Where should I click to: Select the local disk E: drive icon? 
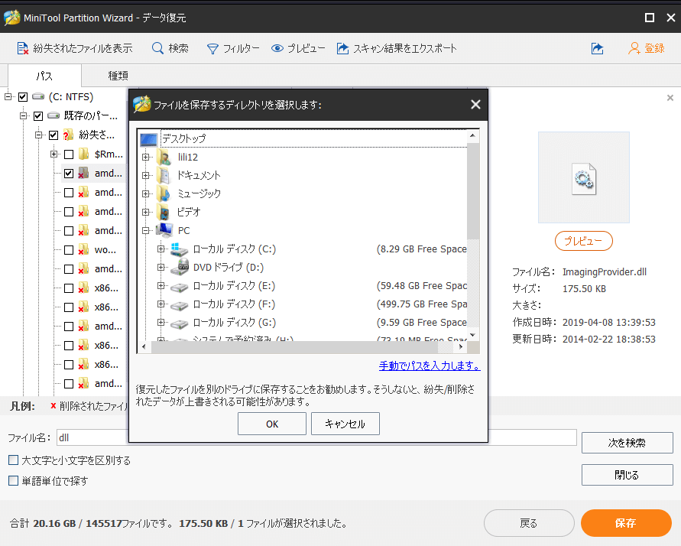pos(179,287)
